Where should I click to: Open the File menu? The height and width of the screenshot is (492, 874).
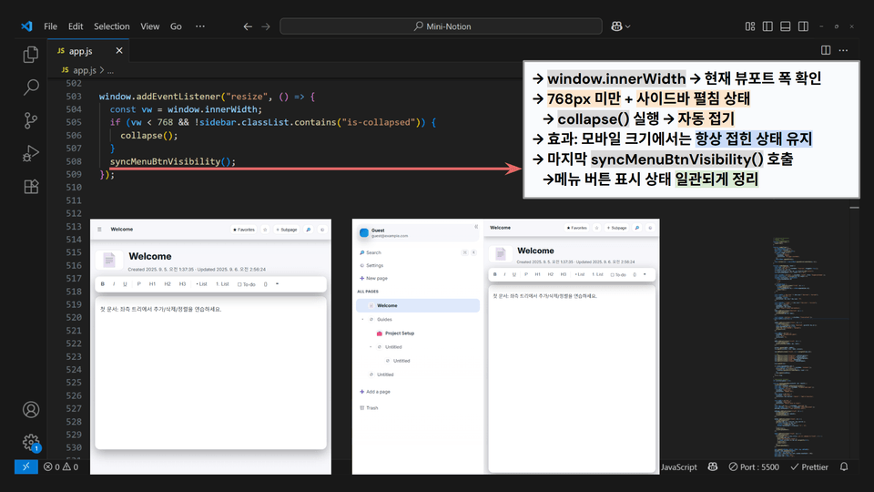(50, 26)
